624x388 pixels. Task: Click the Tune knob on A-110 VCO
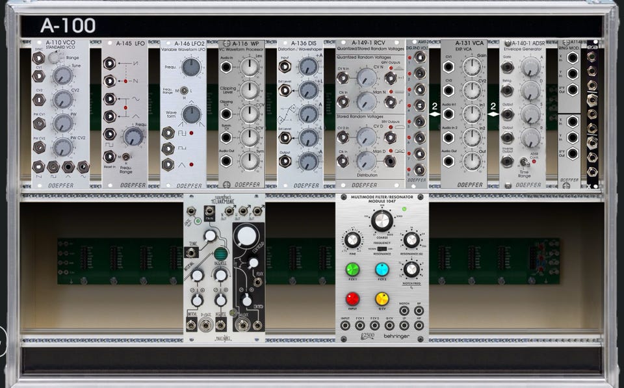point(63,75)
